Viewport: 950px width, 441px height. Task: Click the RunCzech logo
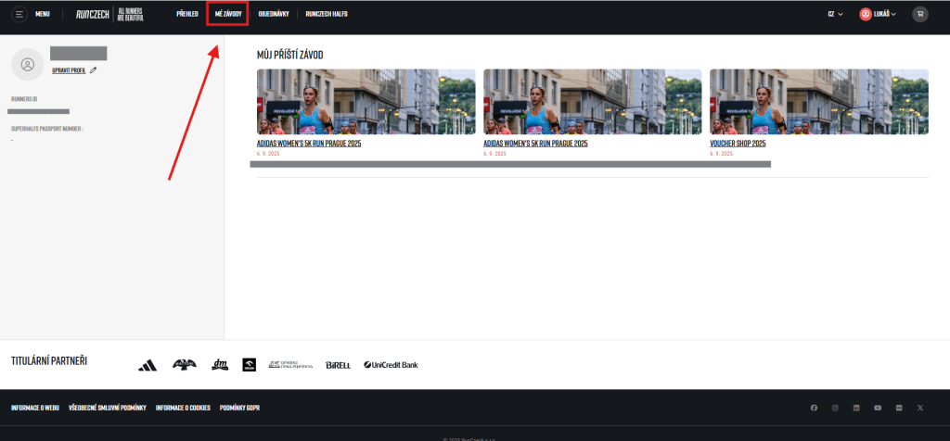93,14
